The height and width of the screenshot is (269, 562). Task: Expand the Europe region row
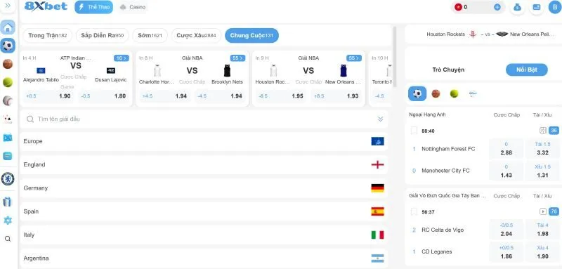coord(204,141)
